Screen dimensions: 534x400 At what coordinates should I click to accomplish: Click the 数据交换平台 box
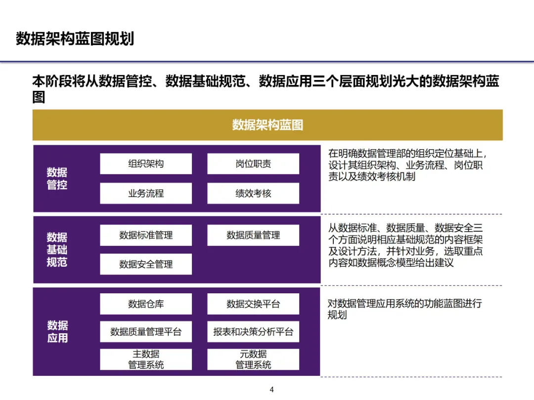pyautogui.click(x=253, y=304)
